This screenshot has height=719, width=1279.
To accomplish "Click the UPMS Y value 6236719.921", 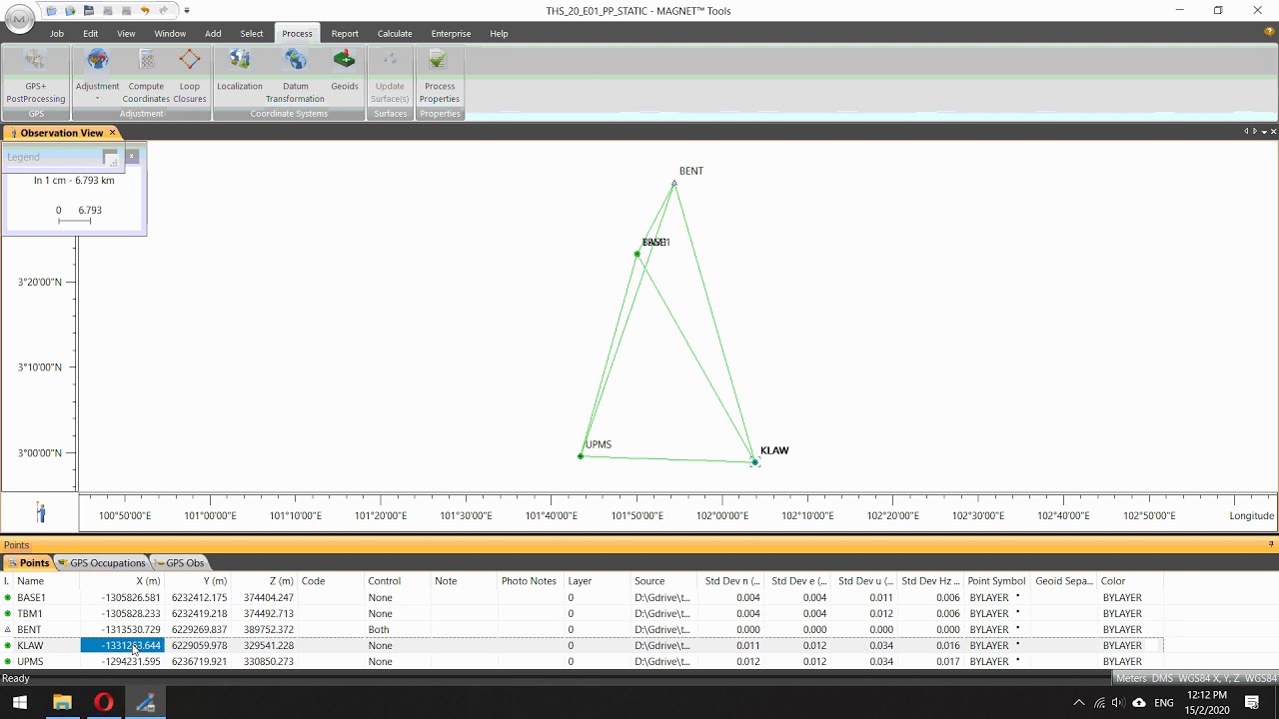I will click(198, 661).
